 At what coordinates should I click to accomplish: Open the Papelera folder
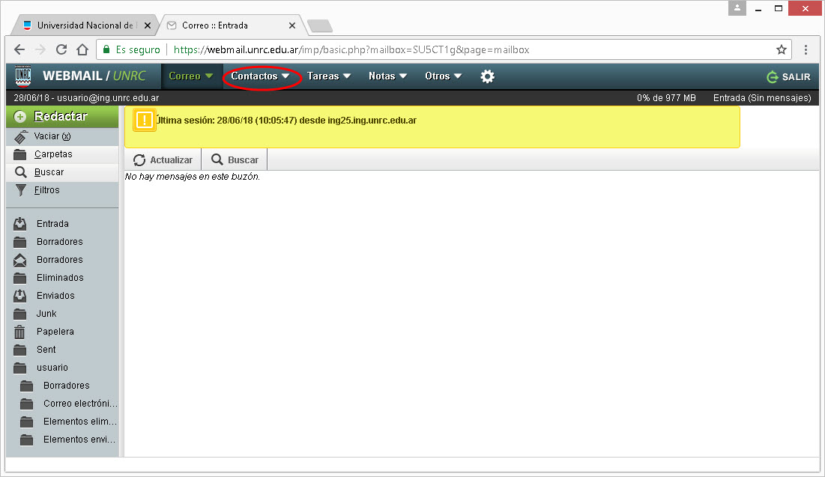tap(55, 331)
